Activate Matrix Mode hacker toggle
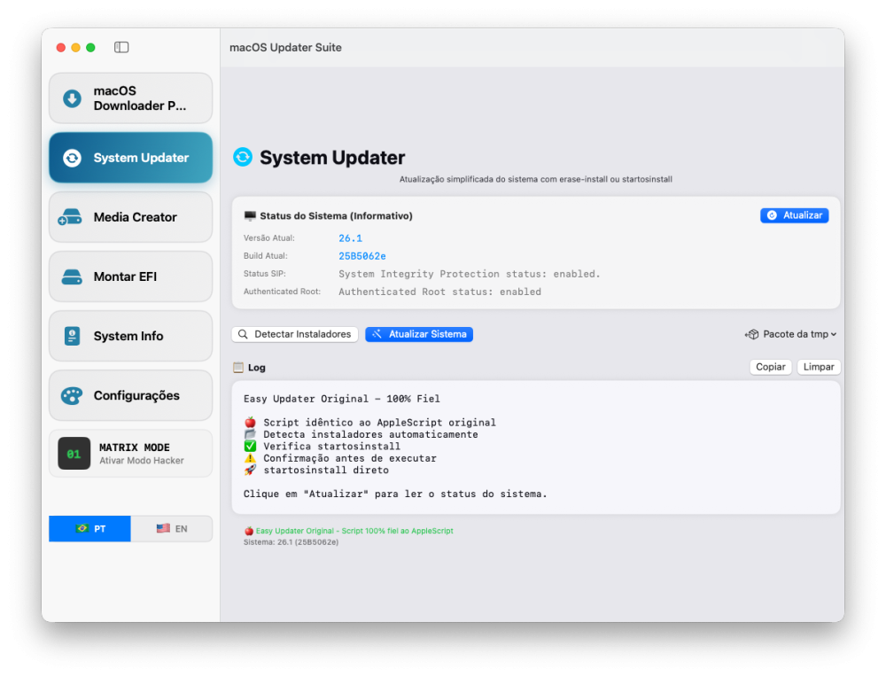 [130, 454]
